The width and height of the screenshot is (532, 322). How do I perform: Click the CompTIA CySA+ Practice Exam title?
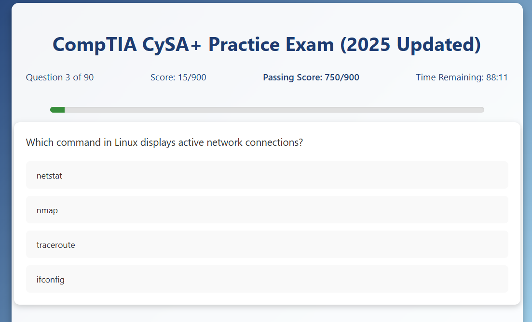tap(267, 45)
